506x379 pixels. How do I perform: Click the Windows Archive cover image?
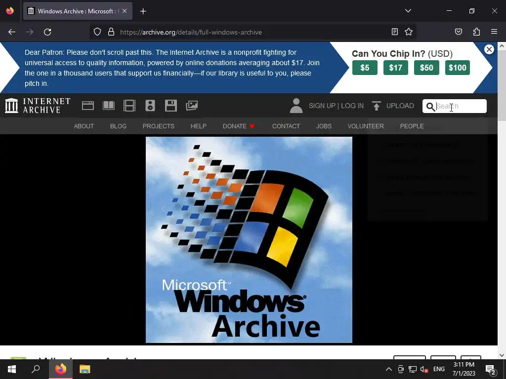(249, 240)
